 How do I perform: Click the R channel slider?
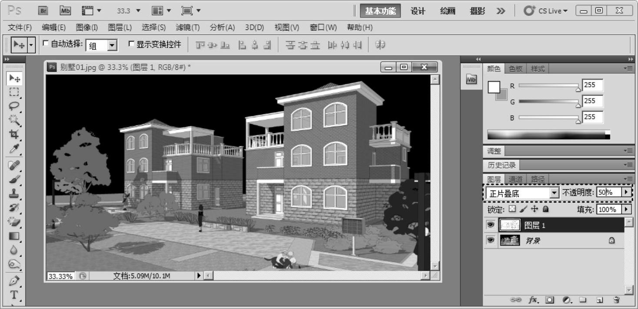point(549,85)
